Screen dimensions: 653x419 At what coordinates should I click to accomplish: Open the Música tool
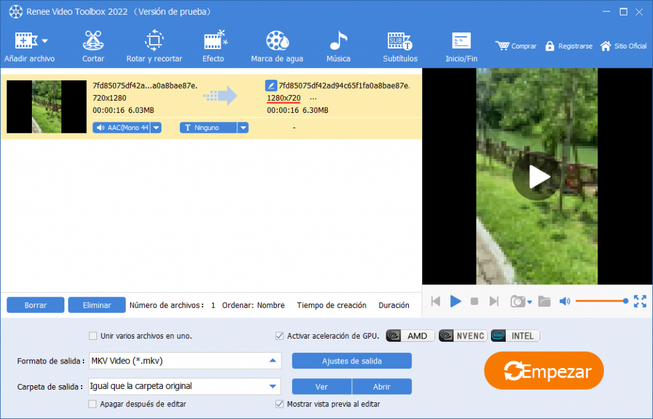click(x=338, y=47)
